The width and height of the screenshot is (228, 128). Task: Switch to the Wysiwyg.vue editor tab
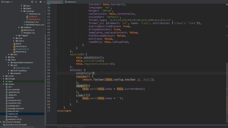(55, 2)
